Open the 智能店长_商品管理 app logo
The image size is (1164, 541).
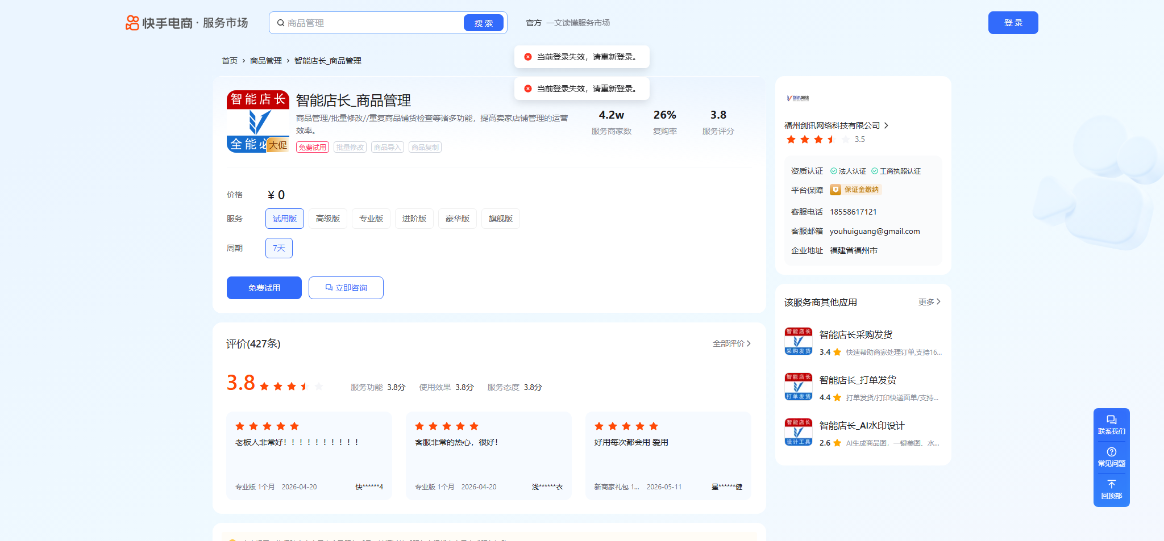click(x=258, y=121)
